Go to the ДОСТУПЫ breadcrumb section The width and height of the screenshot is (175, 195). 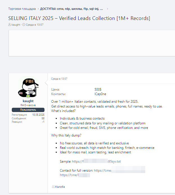pos(71,9)
